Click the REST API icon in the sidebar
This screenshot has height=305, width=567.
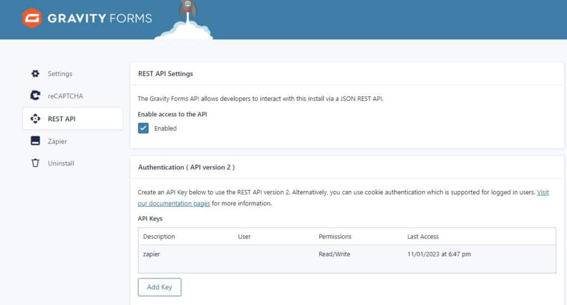(x=35, y=118)
